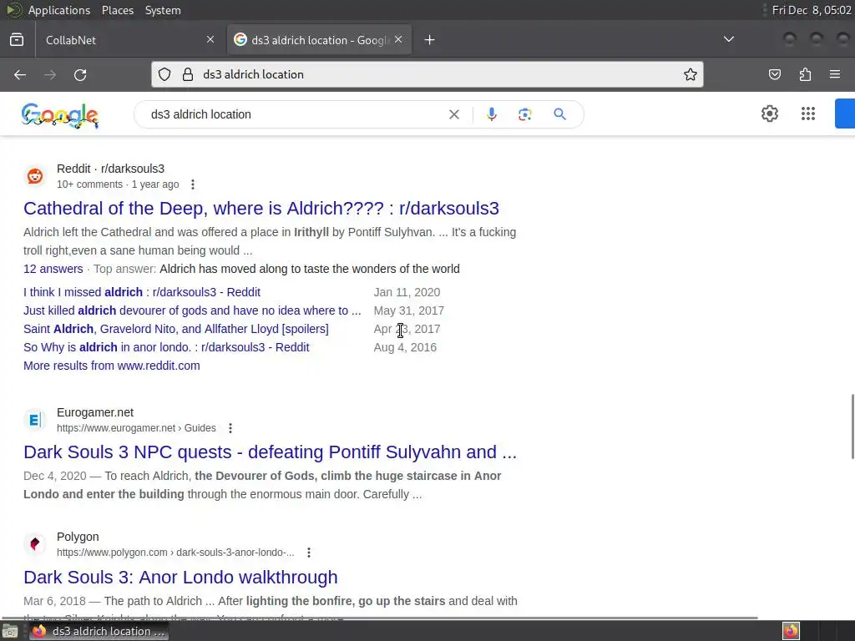Reload the current page
Screen dimensions: 855x641
click(x=80, y=74)
